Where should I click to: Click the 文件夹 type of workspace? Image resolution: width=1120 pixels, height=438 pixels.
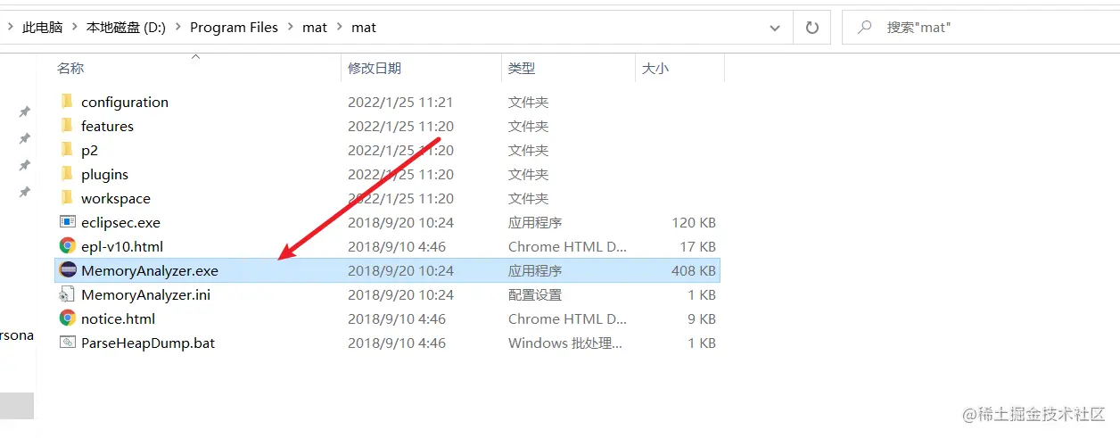tap(528, 198)
